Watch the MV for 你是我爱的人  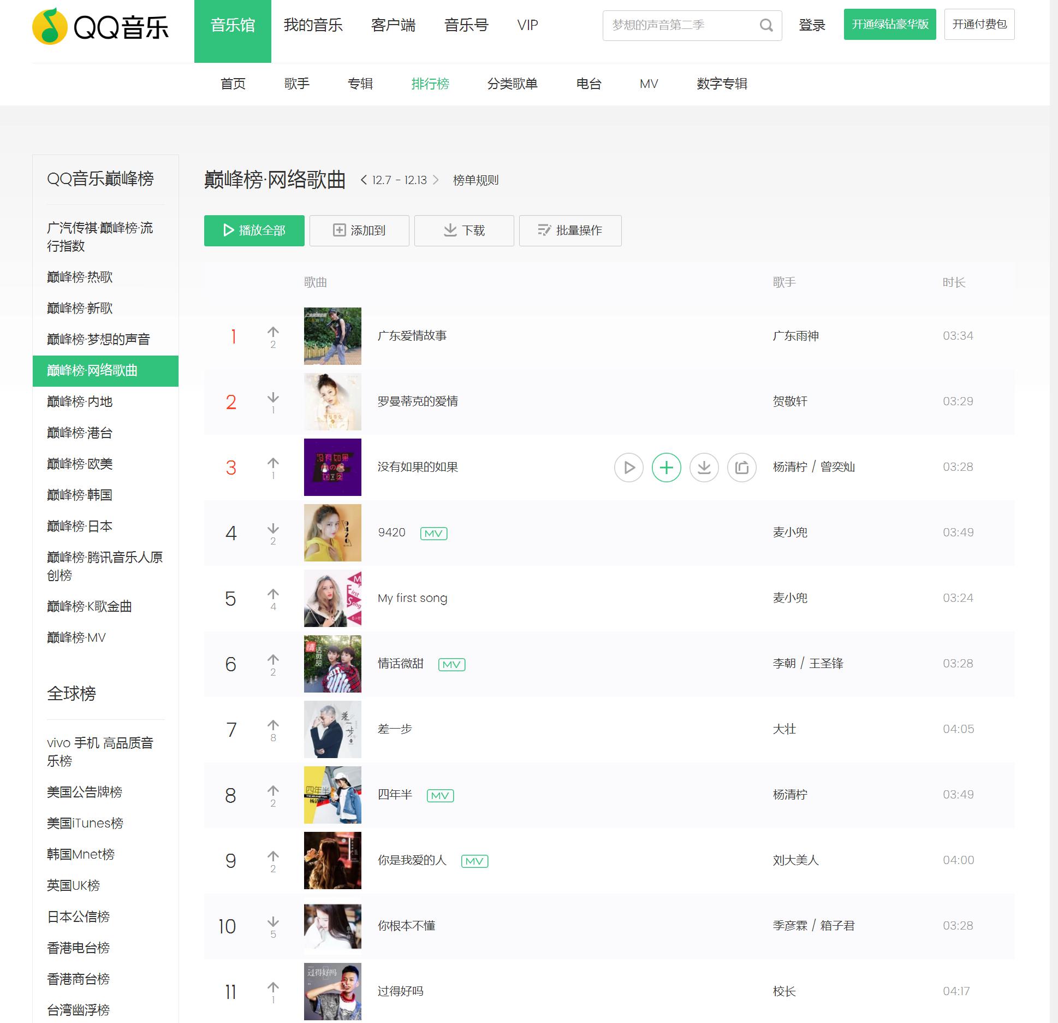(474, 860)
